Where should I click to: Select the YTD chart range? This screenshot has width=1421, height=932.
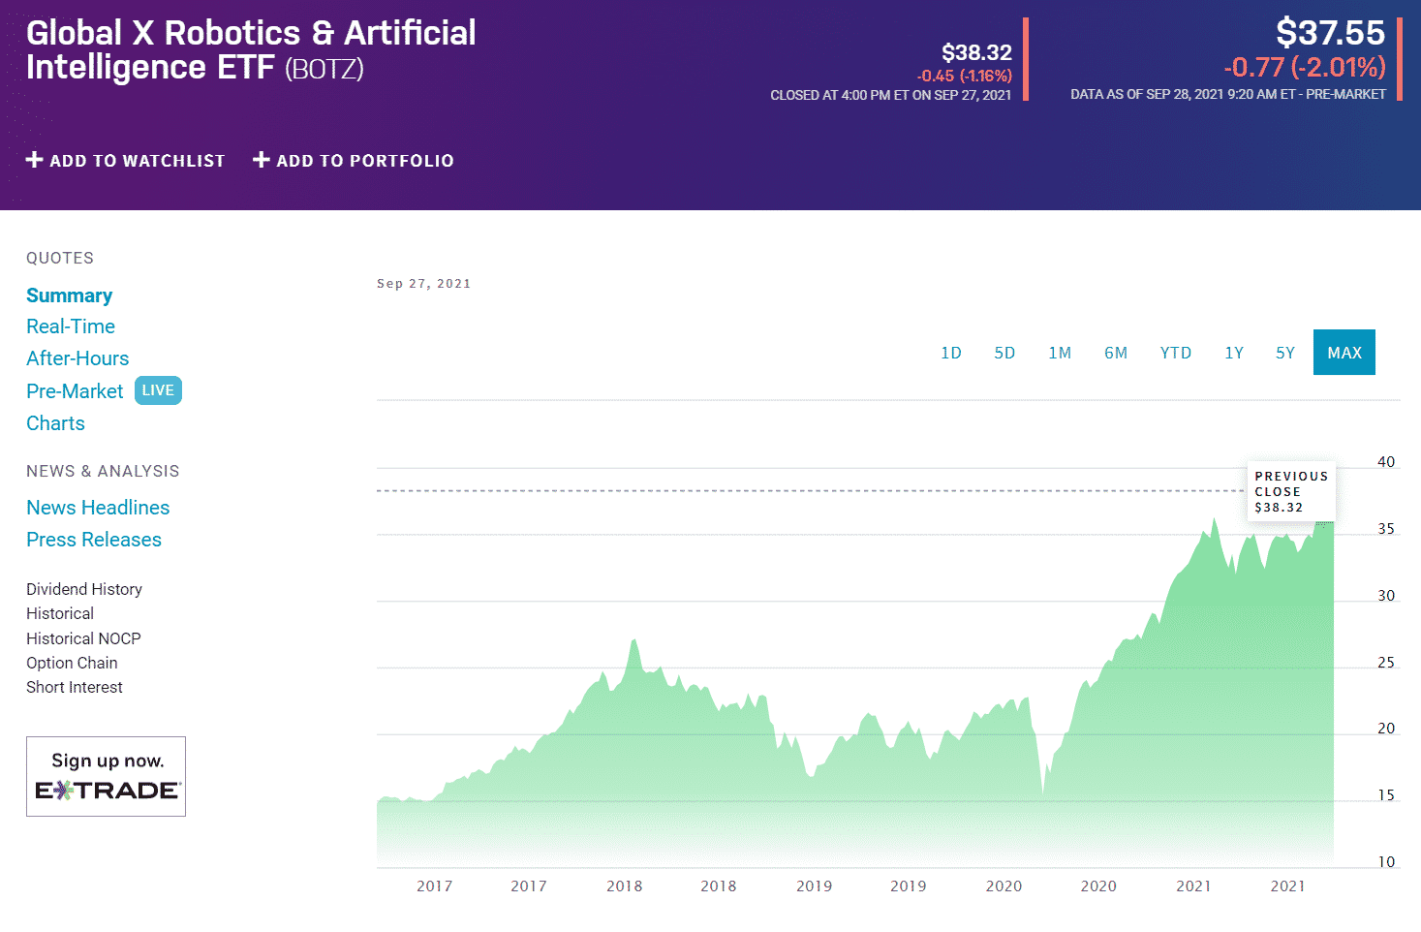(1176, 353)
